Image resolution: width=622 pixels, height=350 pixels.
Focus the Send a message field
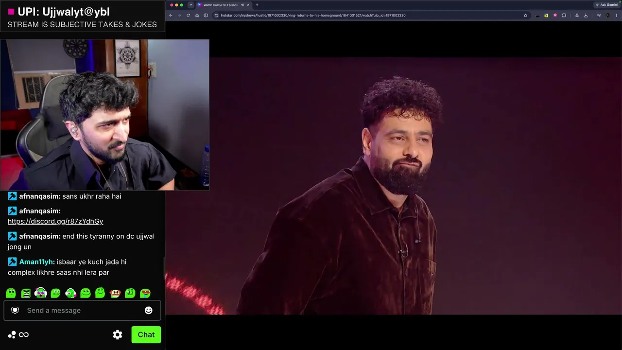82,310
